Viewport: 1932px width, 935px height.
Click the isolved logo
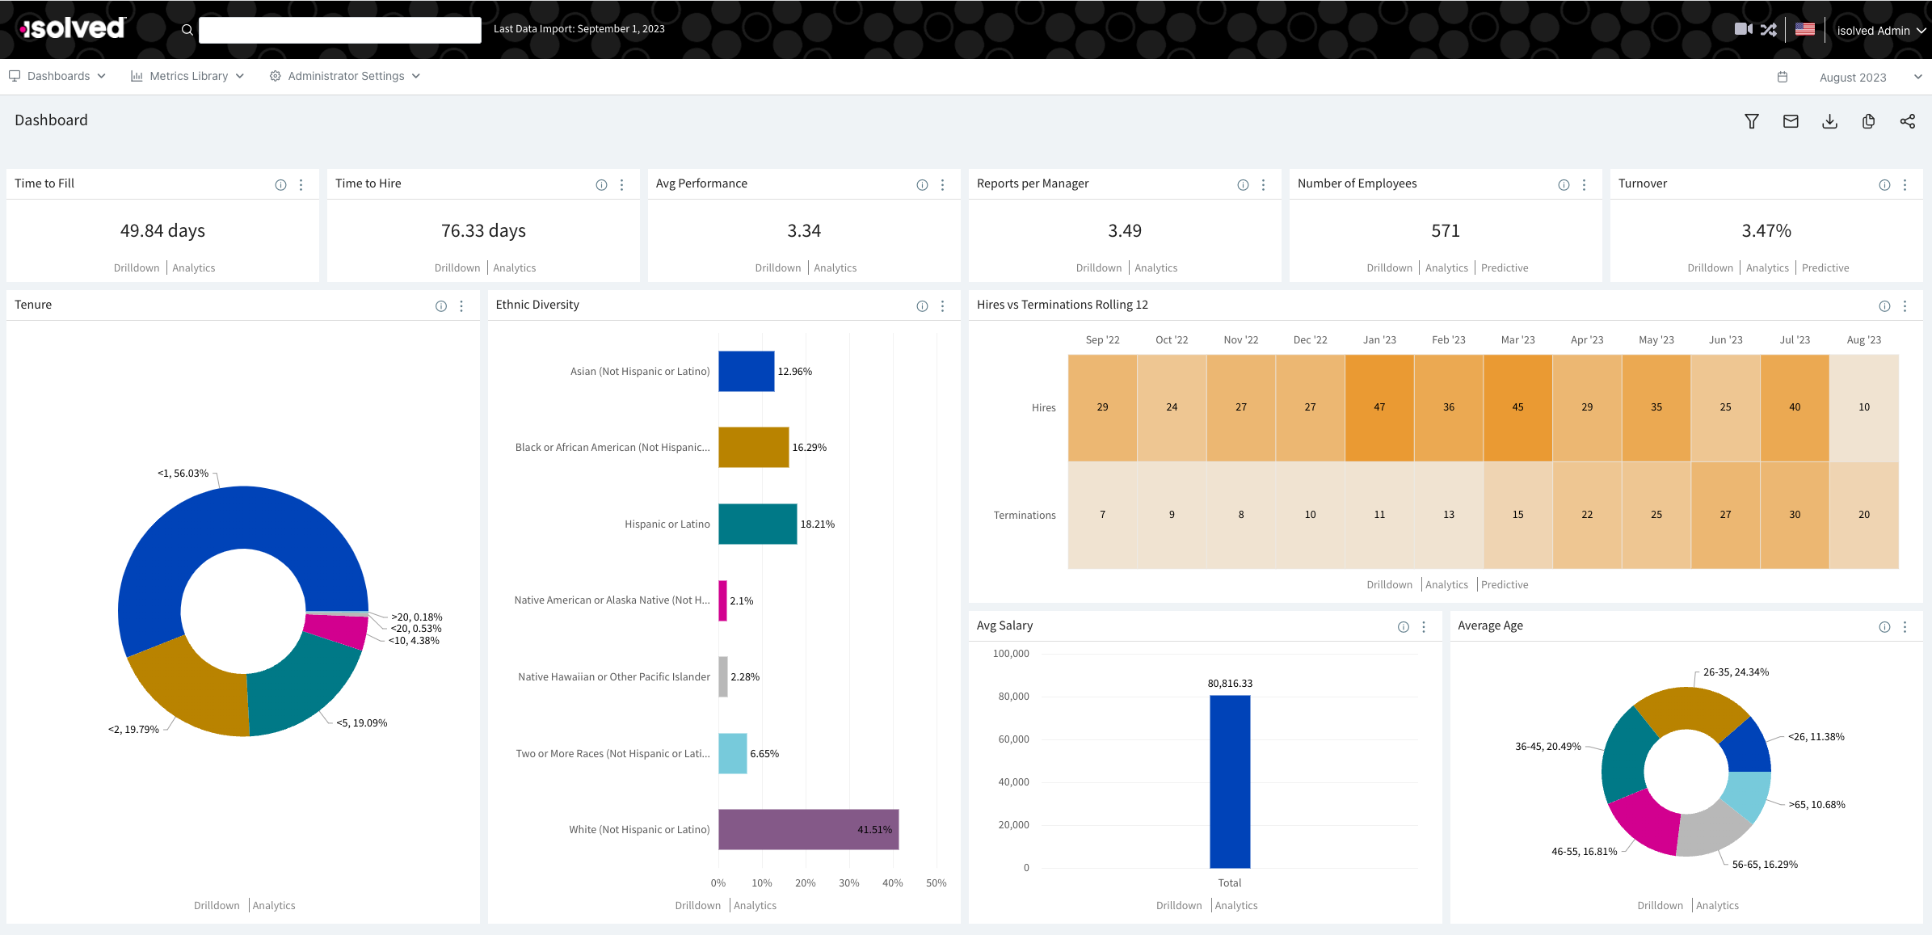tap(74, 28)
